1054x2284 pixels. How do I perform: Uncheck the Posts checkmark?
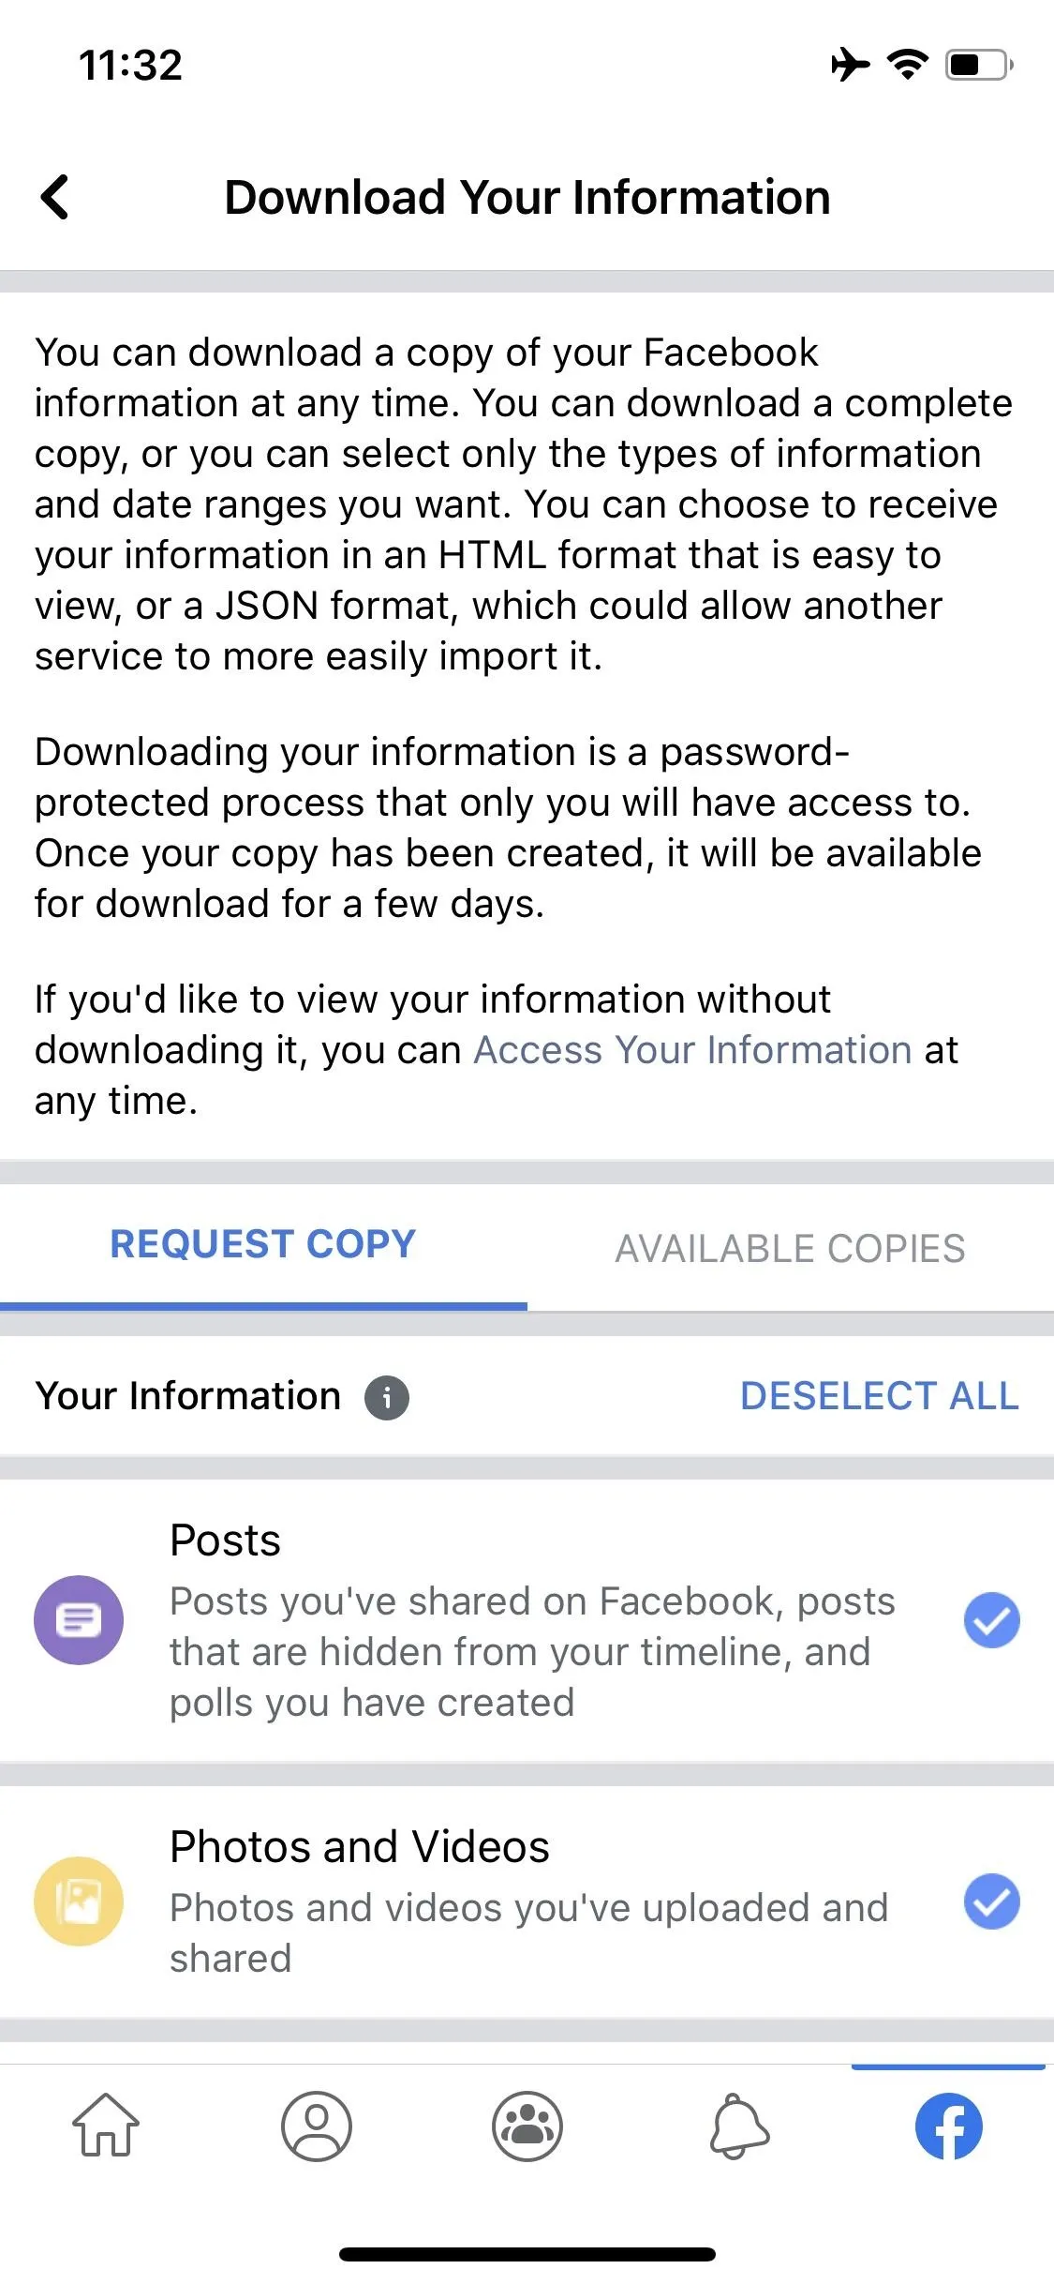coord(992,1620)
